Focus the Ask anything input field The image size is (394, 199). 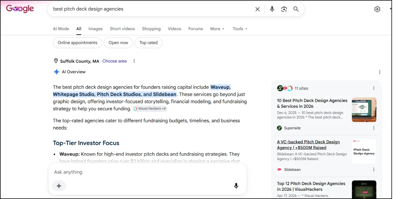coord(147,172)
